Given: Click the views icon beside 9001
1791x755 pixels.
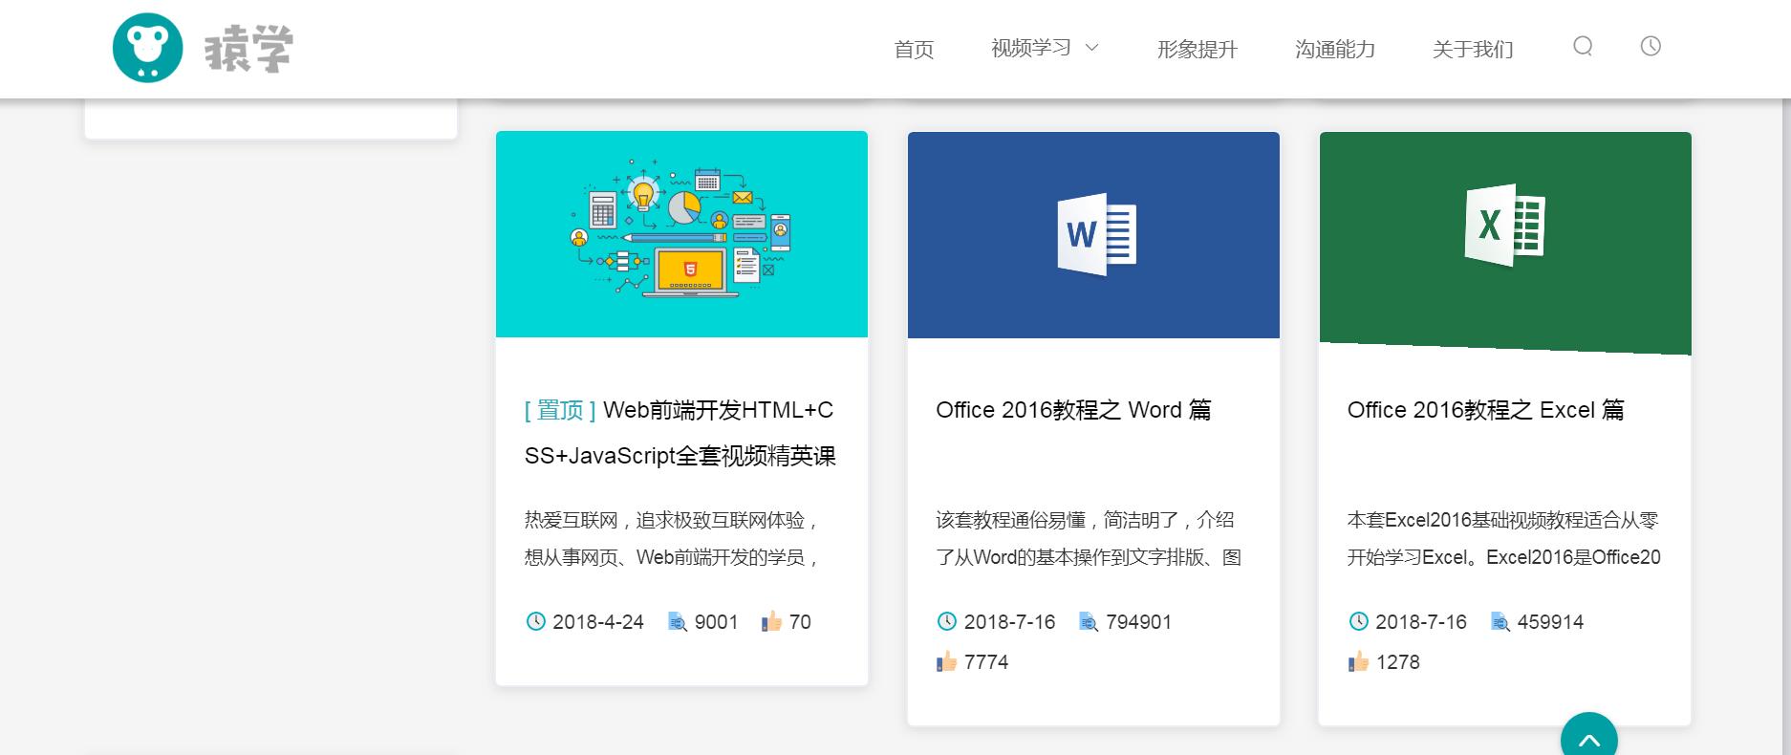Looking at the screenshot, I should (x=678, y=622).
